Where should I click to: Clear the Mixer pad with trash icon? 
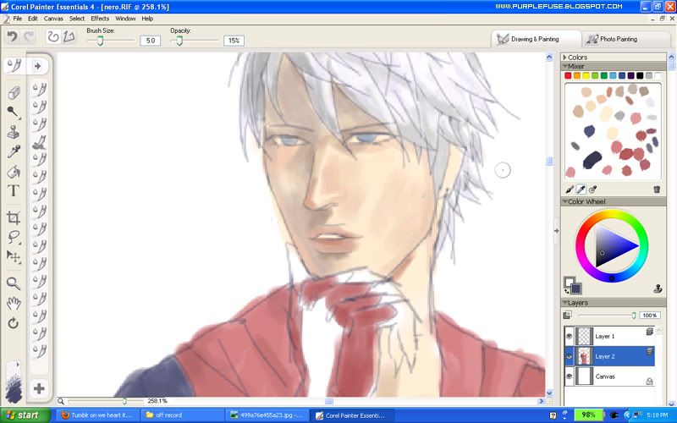pyautogui.click(x=657, y=189)
